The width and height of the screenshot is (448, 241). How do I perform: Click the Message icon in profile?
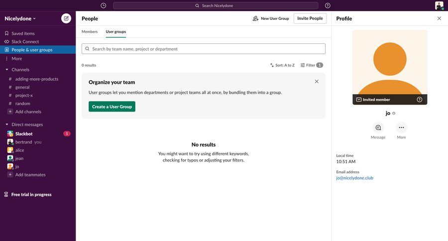(x=378, y=127)
